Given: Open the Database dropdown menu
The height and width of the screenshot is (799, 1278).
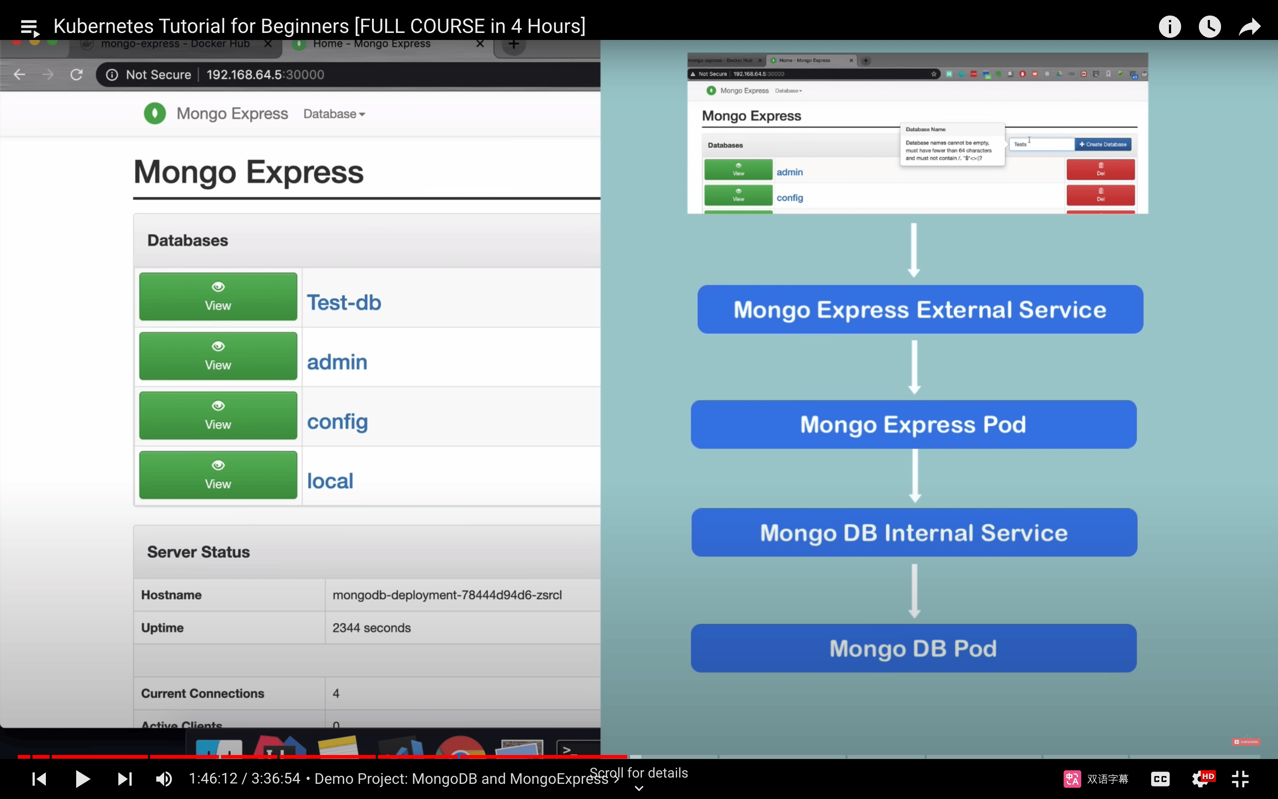Looking at the screenshot, I should [x=334, y=114].
